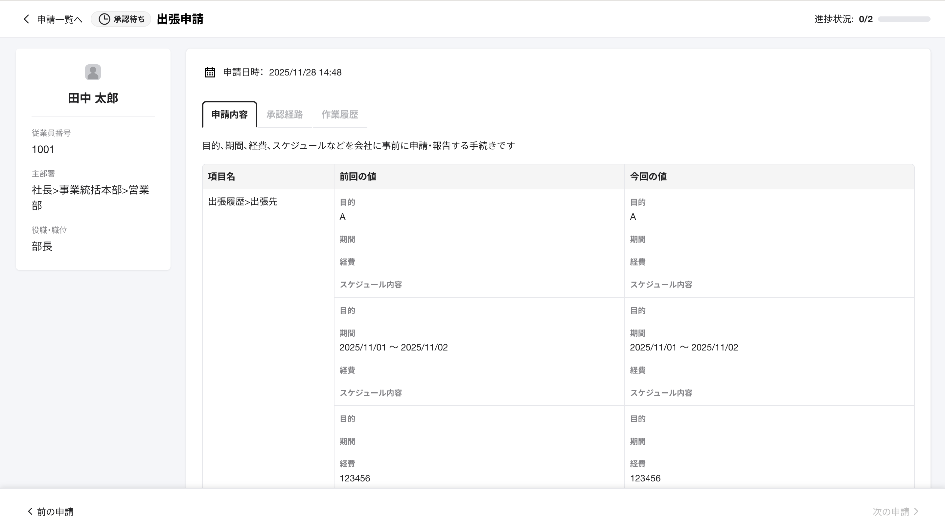
Task: Click the left chevron of 前の申請
Action: point(30,511)
